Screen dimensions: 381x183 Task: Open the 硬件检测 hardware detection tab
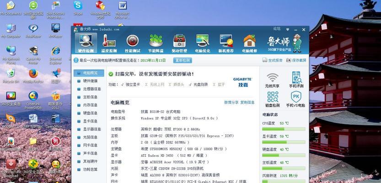pos(86,43)
